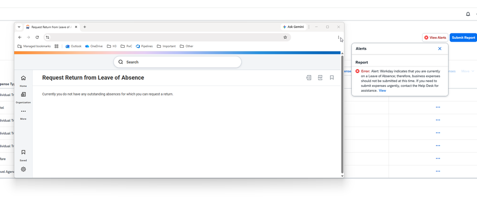Open the H3 bookmarks folder
The image size is (477, 214).
tap(112, 46)
